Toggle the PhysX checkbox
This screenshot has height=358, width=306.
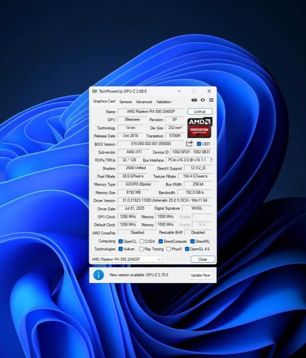pyautogui.click(x=169, y=249)
